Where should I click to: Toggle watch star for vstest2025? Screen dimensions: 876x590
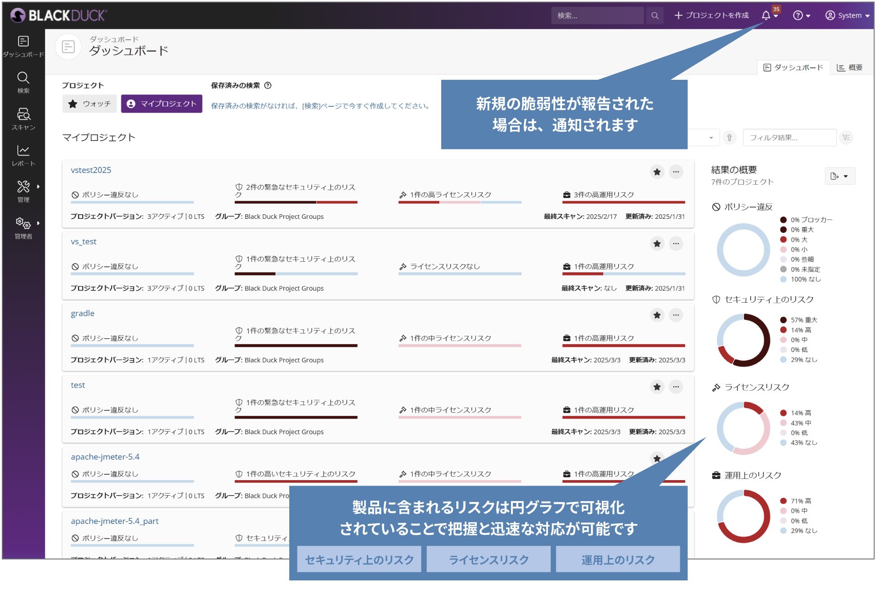click(657, 172)
